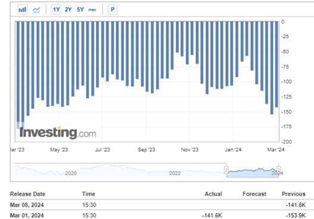Click the P toolbar button
The image size is (314, 219).
point(113,9)
